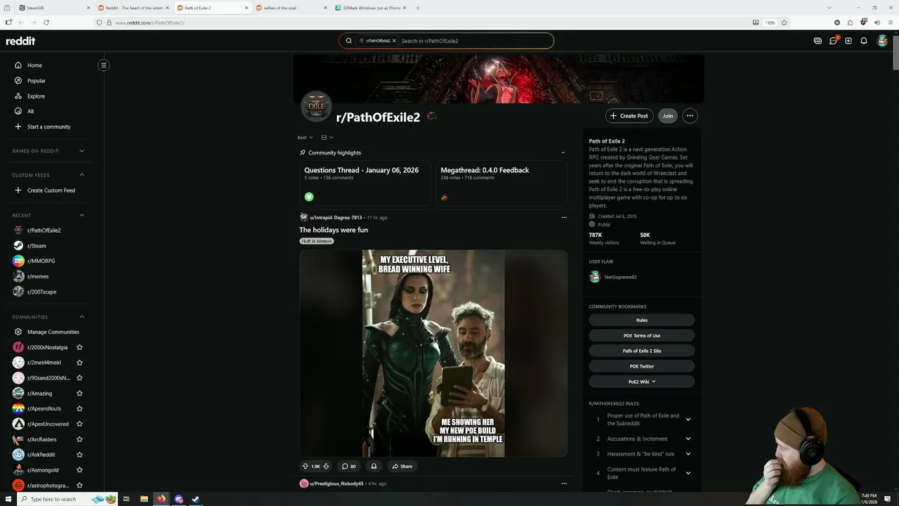Favorite r/AskReddit with star
Image resolution: width=899 pixels, height=506 pixels.
pyautogui.click(x=79, y=455)
